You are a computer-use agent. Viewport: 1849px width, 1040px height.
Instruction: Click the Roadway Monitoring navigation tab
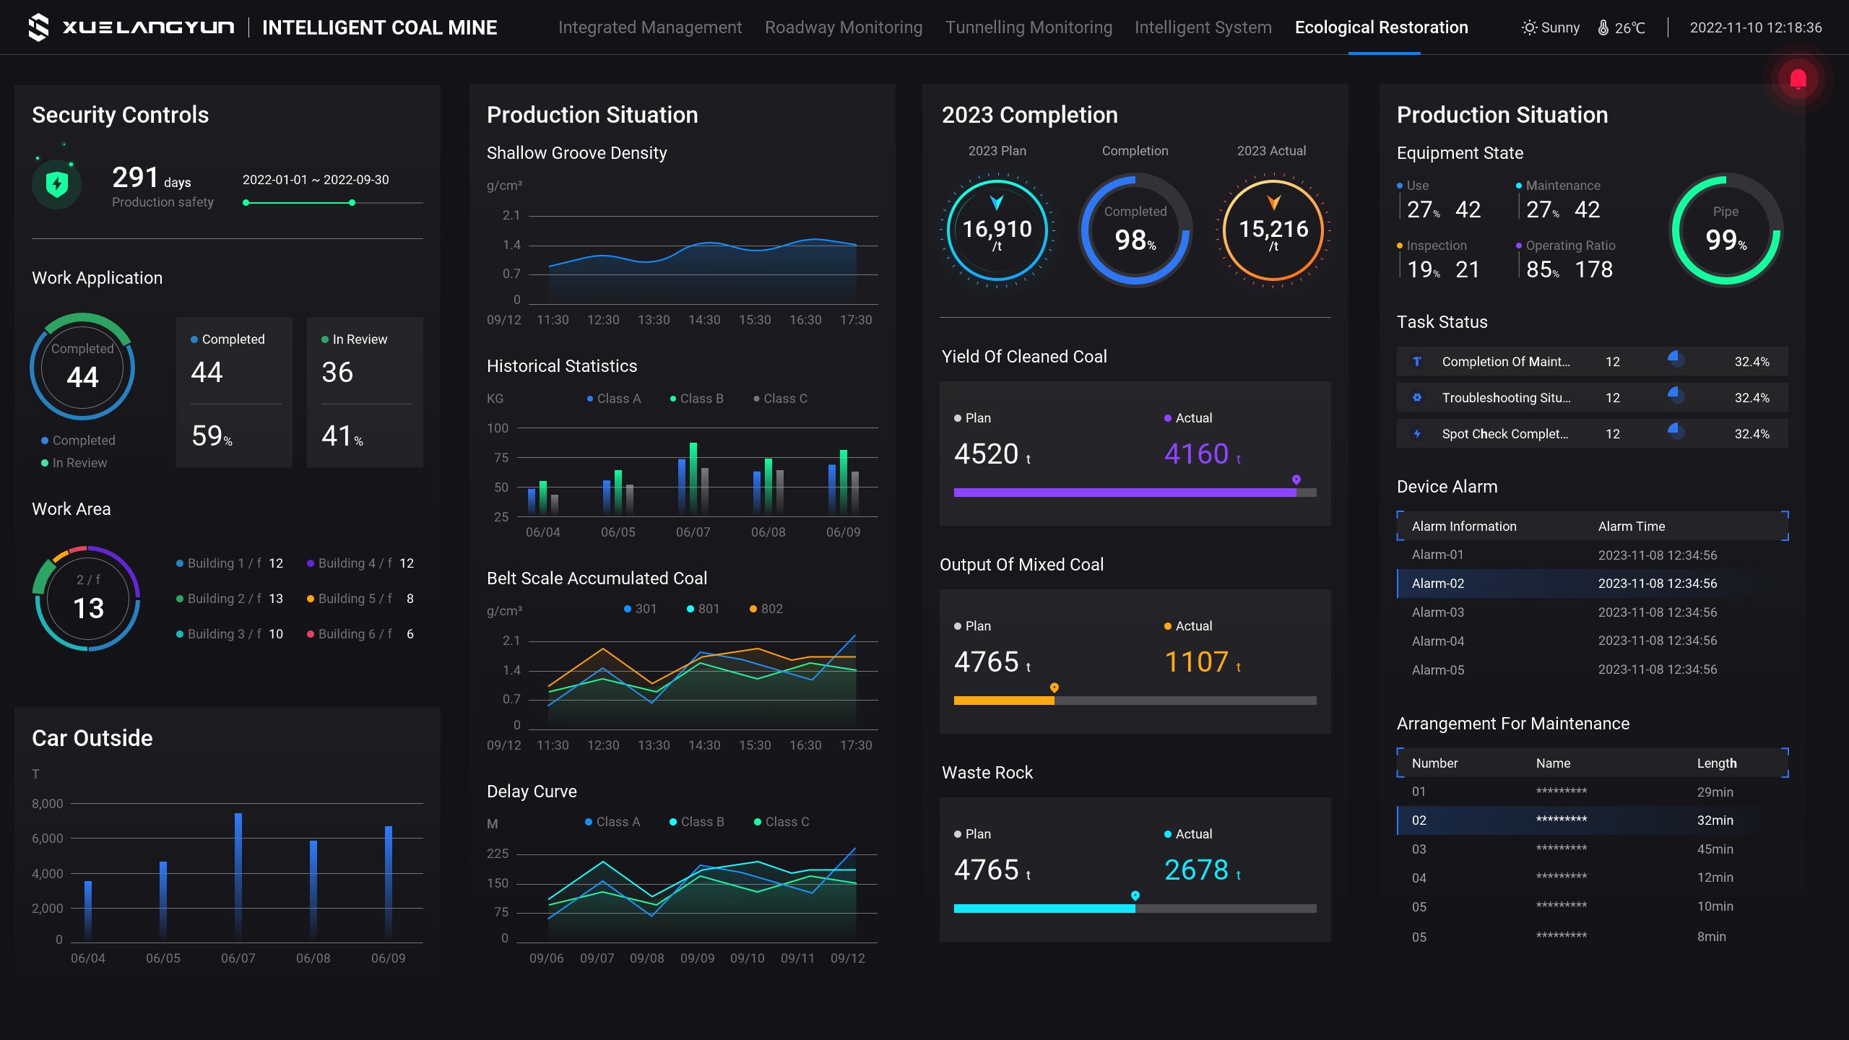[843, 27]
